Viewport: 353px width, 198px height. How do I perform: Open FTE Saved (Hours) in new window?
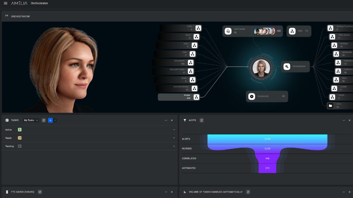pyautogui.click(x=40, y=192)
